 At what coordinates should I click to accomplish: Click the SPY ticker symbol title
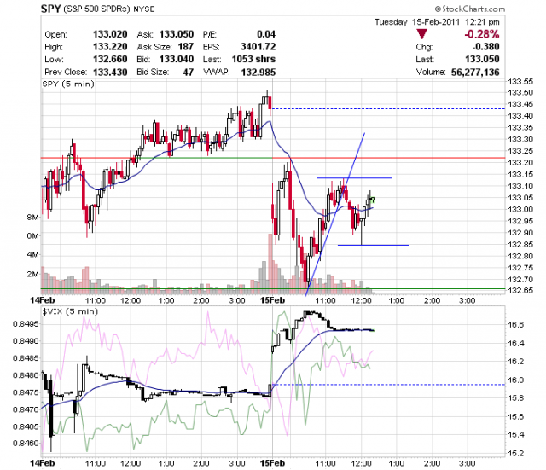pos(51,9)
